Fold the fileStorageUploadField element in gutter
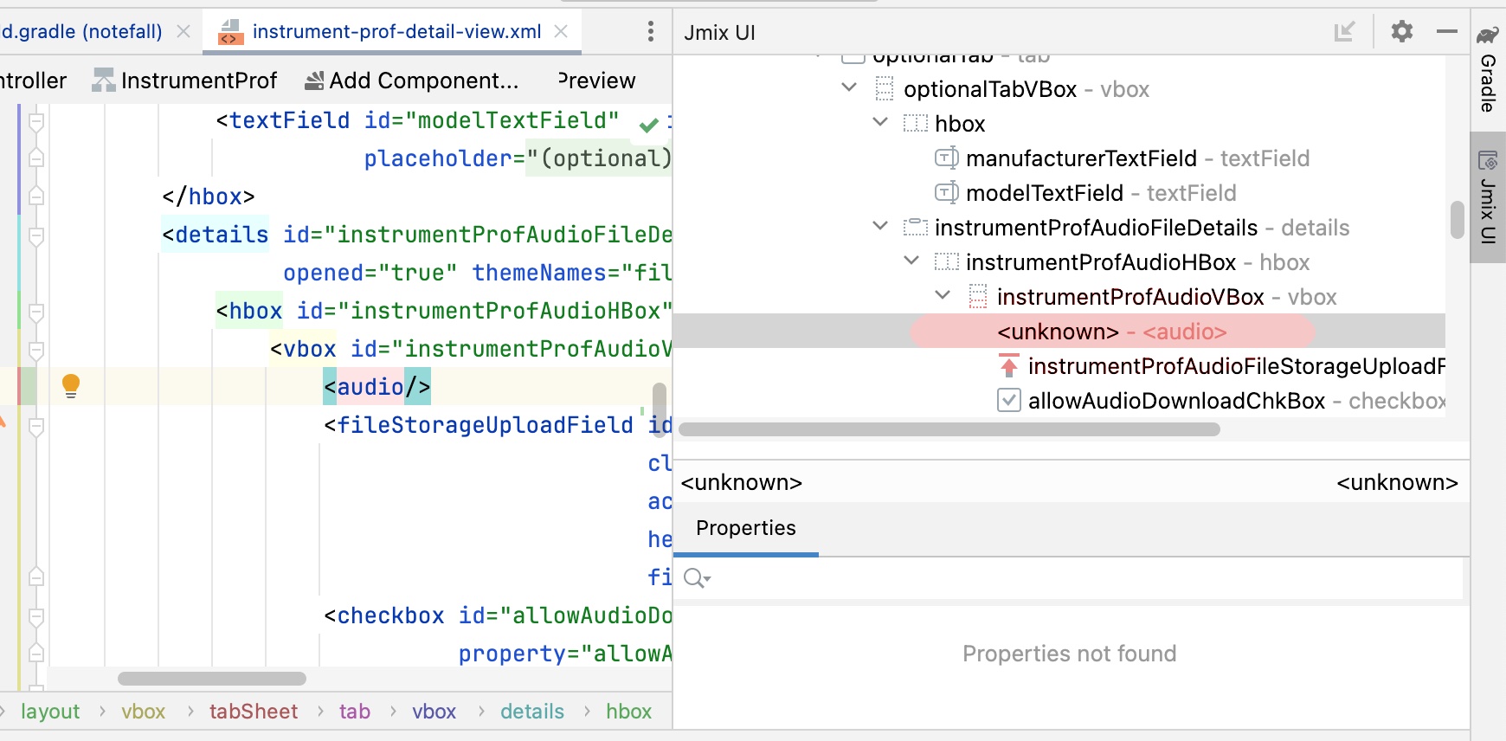 click(x=36, y=425)
